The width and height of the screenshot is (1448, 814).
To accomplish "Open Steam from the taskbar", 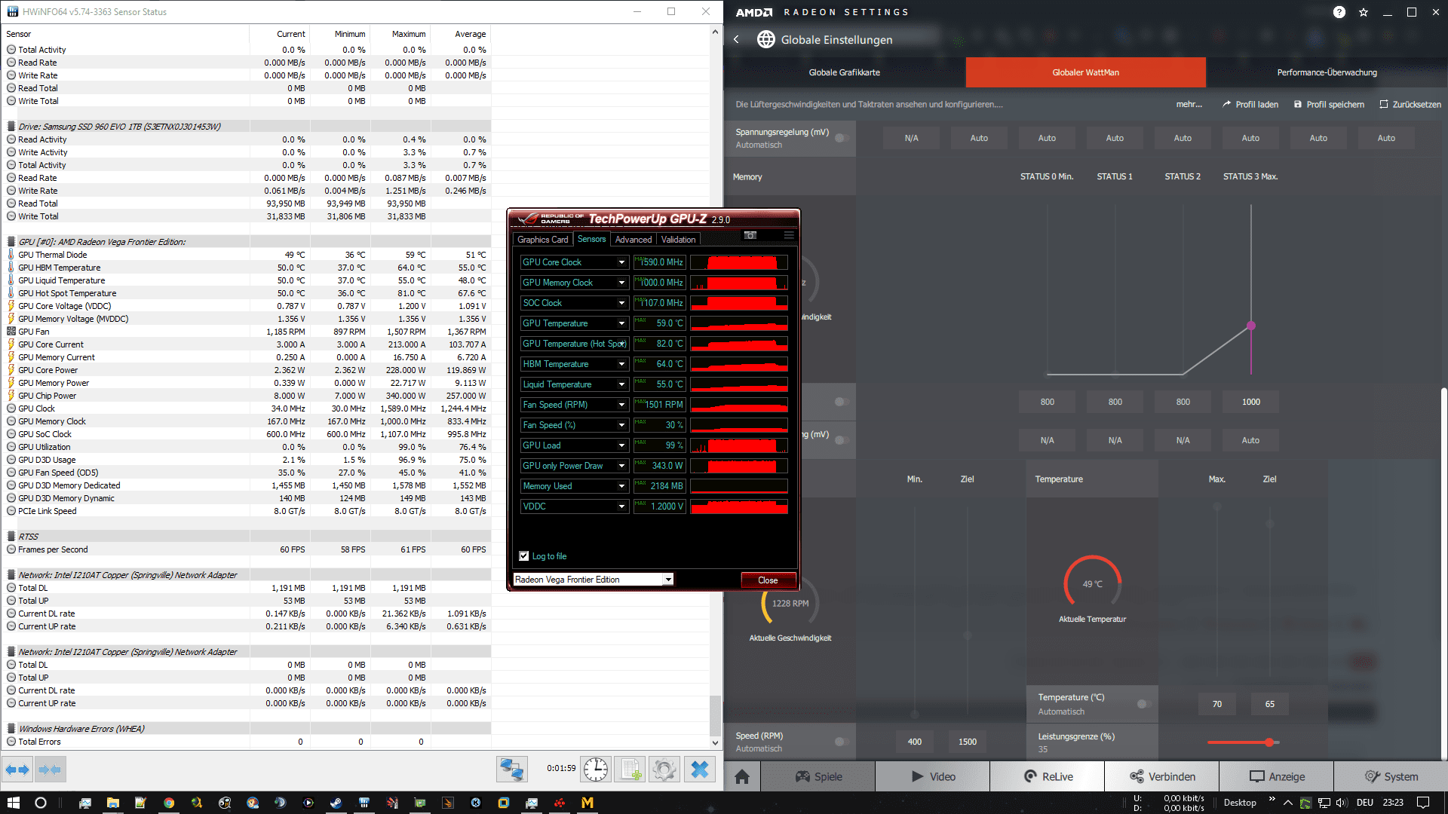I will click(x=336, y=803).
